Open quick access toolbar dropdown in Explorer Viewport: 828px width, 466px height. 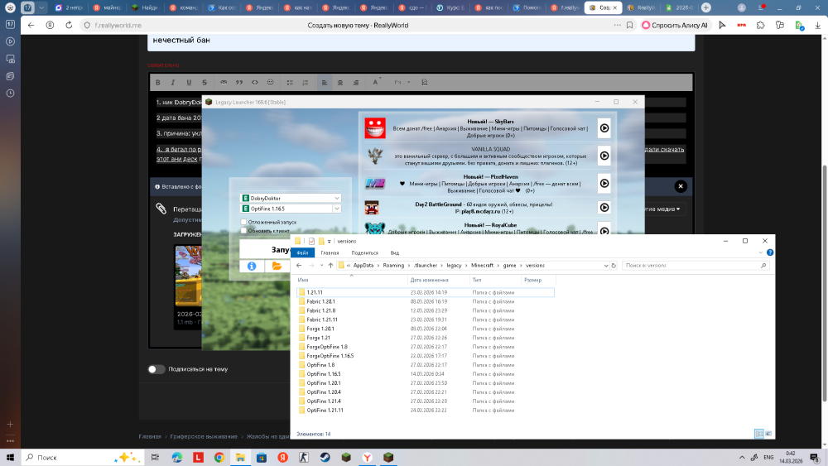click(x=329, y=241)
